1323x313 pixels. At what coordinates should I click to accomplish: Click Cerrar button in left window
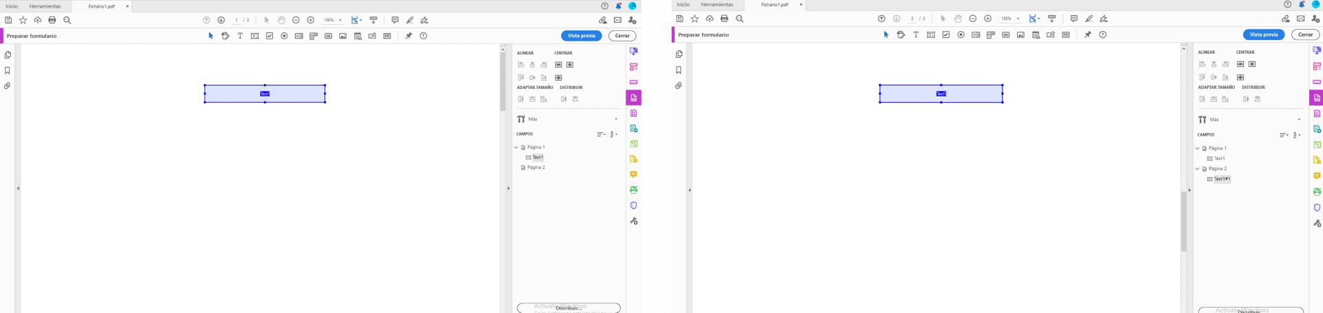(622, 36)
